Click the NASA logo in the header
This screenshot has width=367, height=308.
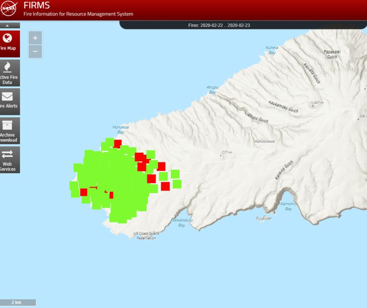coord(9,9)
